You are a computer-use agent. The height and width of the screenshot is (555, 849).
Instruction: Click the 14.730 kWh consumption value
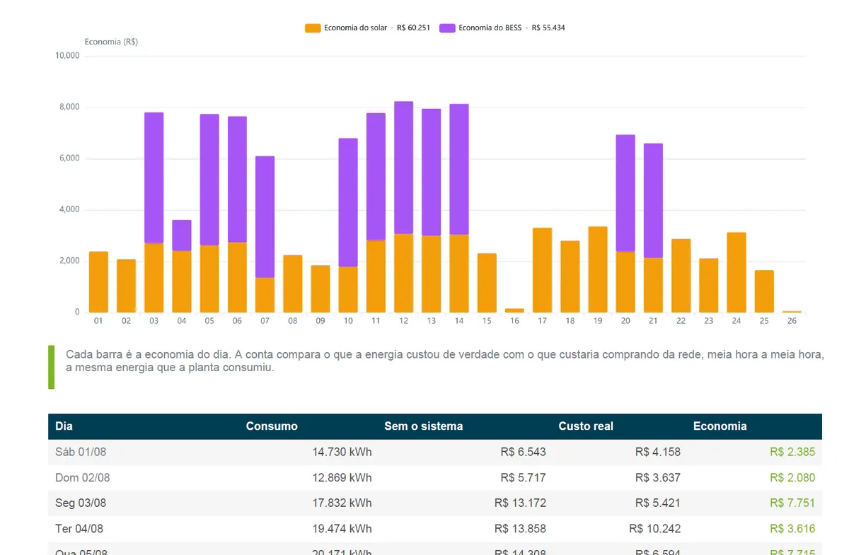[342, 452]
